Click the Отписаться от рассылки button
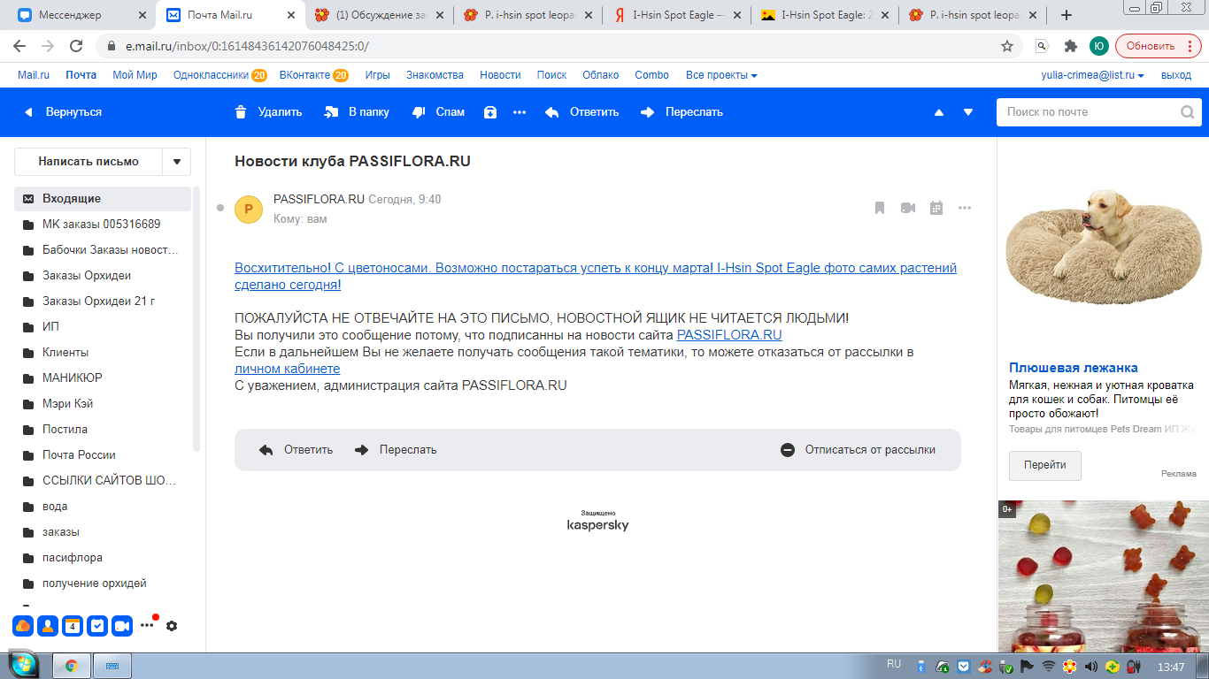This screenshot has height=679, width=1209. point(859,450)
